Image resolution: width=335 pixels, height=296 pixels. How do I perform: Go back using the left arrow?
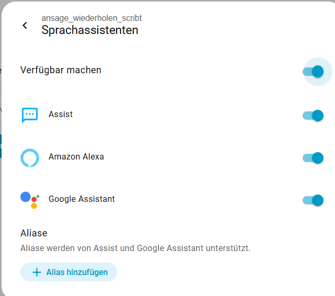[x=25, y=25]
